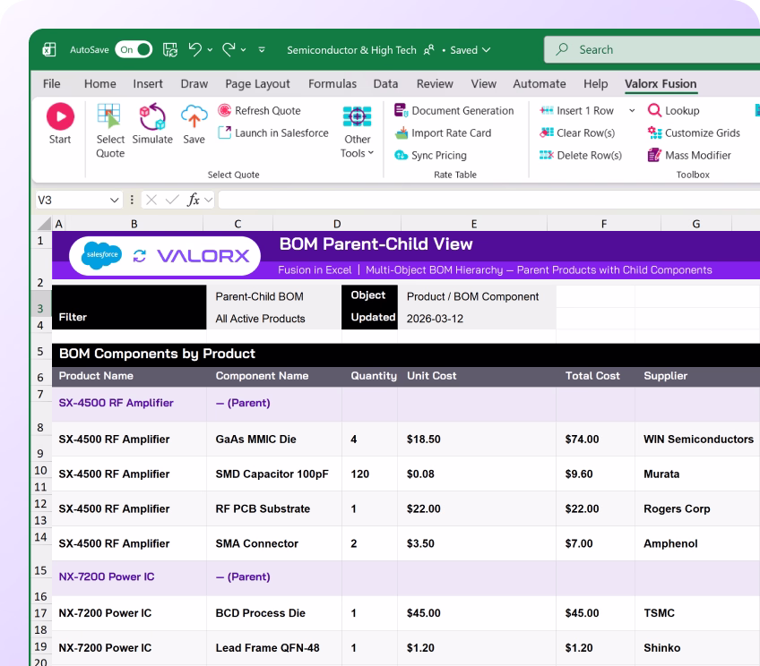This screenshot has height=666, width=760.
Task: Click the Customize Grids button label
Action: pos(703,132)
